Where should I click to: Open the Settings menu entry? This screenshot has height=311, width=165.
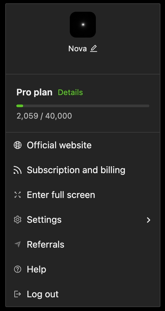pos(83,220)
